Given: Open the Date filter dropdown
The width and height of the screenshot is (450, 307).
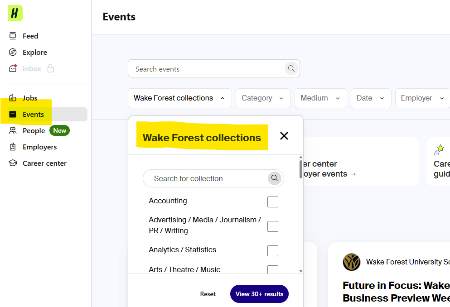Looking at the screenshot, I should point(370,98).
